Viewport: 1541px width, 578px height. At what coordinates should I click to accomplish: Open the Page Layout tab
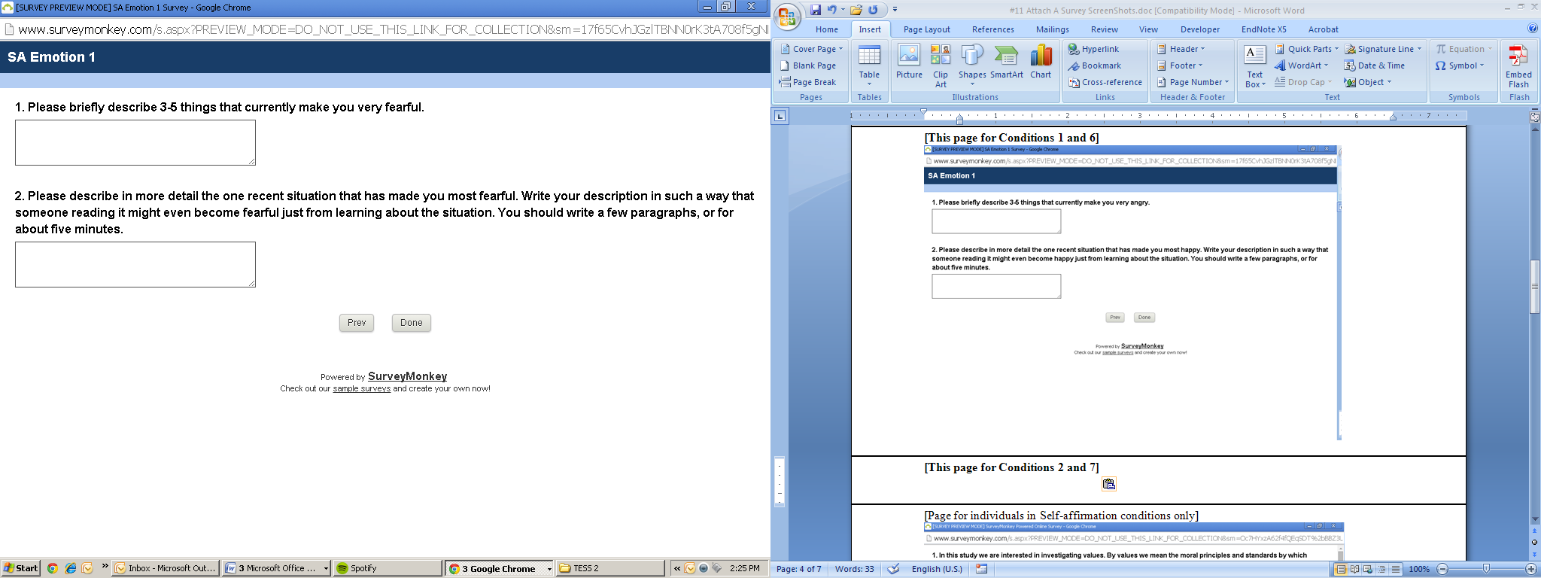926,29
